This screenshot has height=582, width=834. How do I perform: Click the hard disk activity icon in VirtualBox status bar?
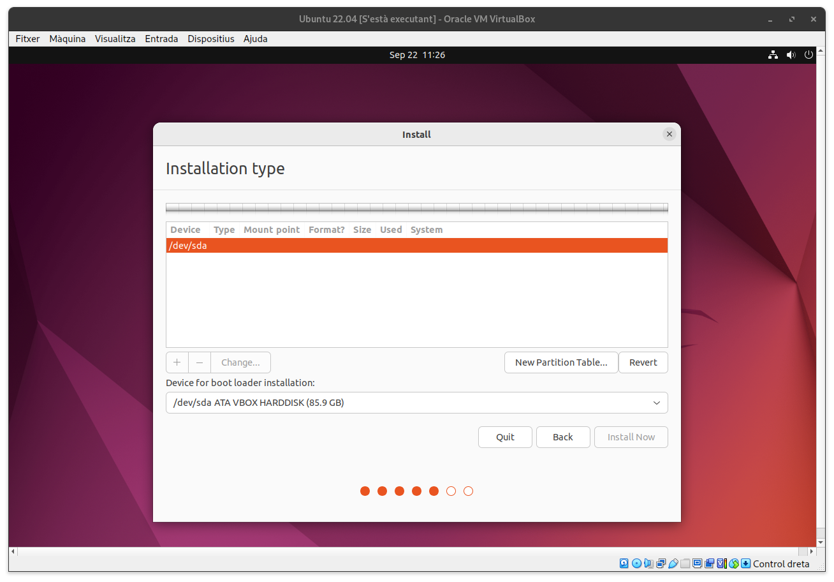[624, 563]
